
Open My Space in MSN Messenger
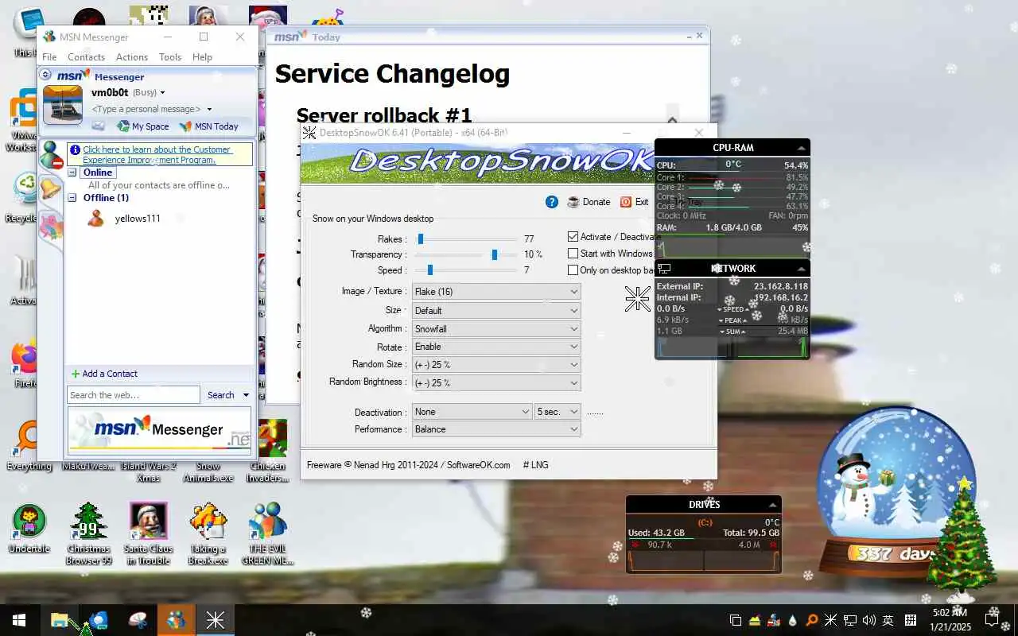[x=143, y=126]
